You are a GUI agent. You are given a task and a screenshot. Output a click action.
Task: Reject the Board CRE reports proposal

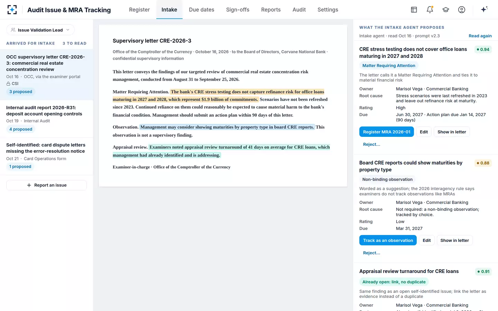click(x=372, y=253)
